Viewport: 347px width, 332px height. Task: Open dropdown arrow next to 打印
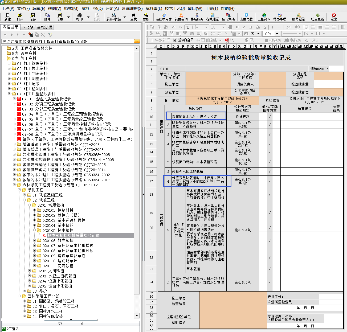point(88,17)
